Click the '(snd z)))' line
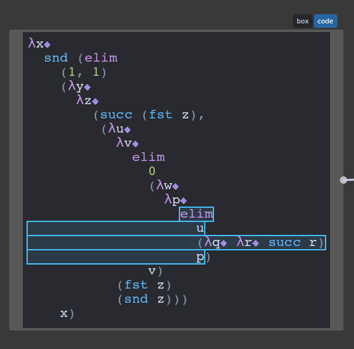Viewport: 354px width, 349px height. coord(152,299)
